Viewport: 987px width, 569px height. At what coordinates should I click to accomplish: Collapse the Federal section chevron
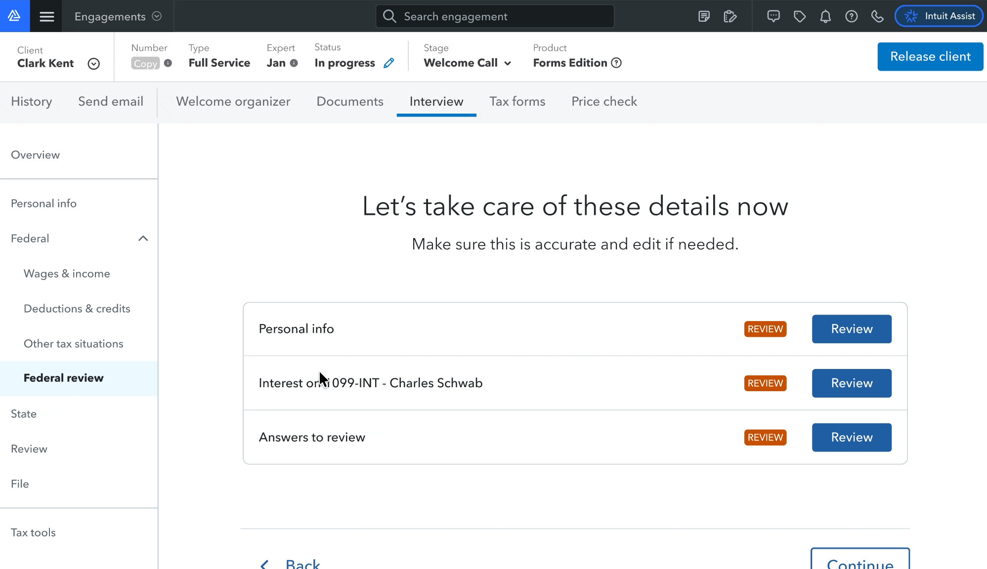pyautogui.click(x=143, y=239)
